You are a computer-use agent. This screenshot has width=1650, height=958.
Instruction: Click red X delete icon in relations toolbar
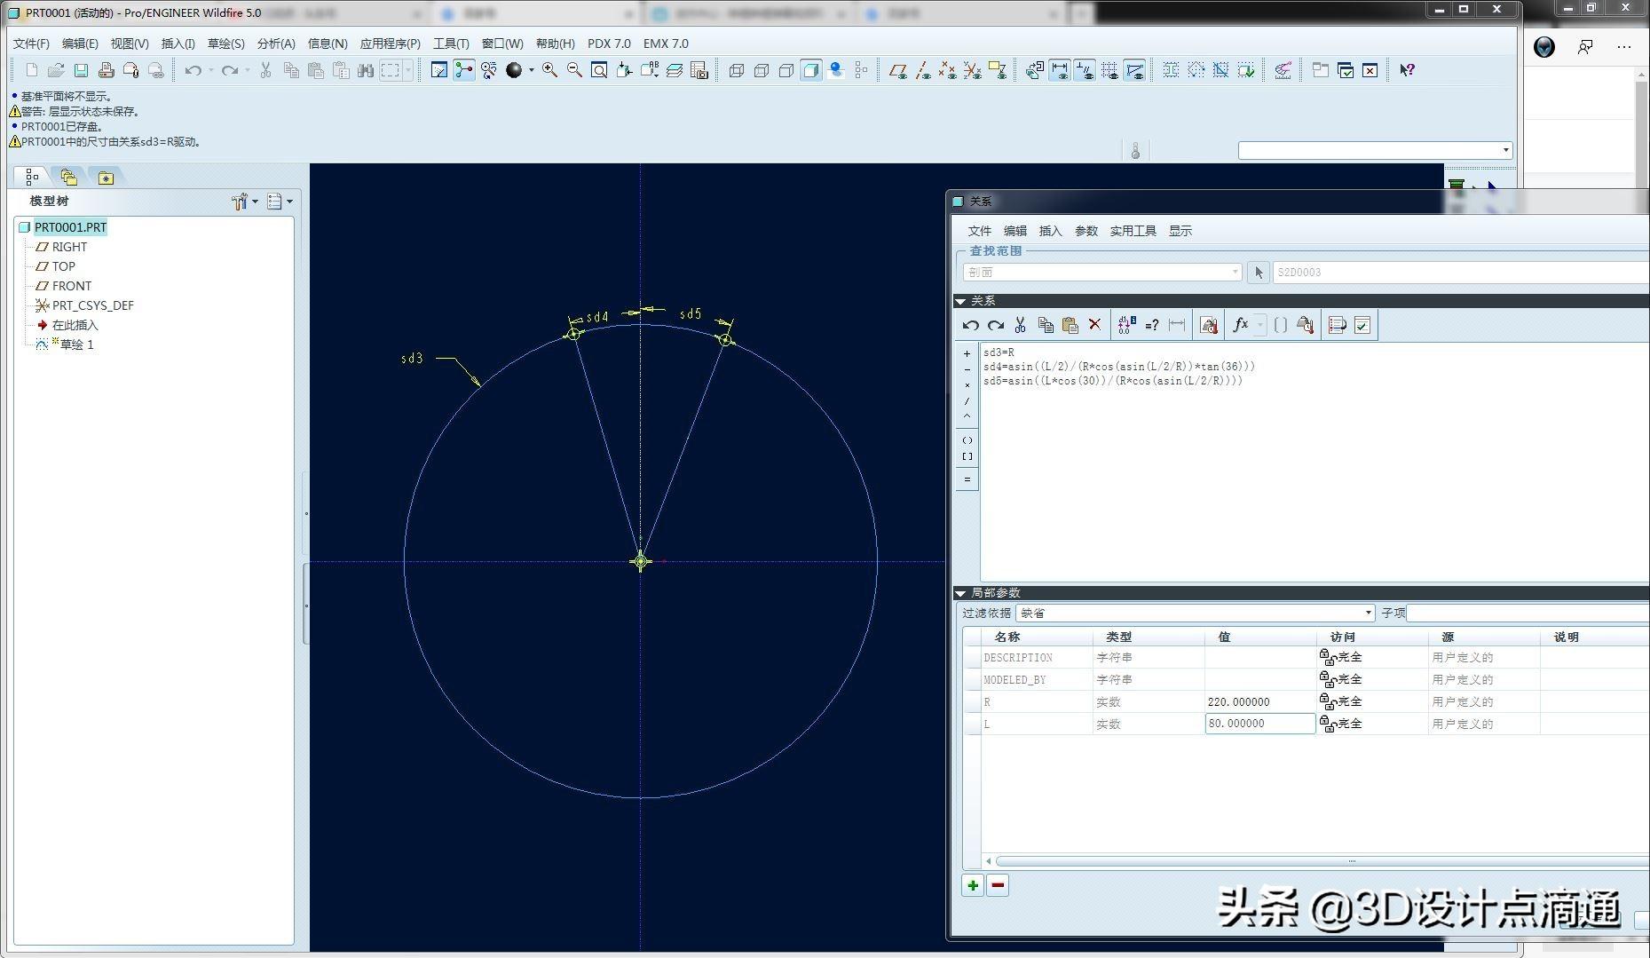pyautogui.click(x=1095, y=325)
